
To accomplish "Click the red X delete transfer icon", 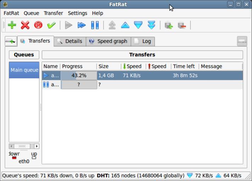I will [x=25, y=25].
